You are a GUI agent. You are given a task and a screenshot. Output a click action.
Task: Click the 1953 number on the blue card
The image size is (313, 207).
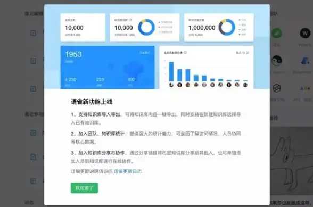point(73,54)
